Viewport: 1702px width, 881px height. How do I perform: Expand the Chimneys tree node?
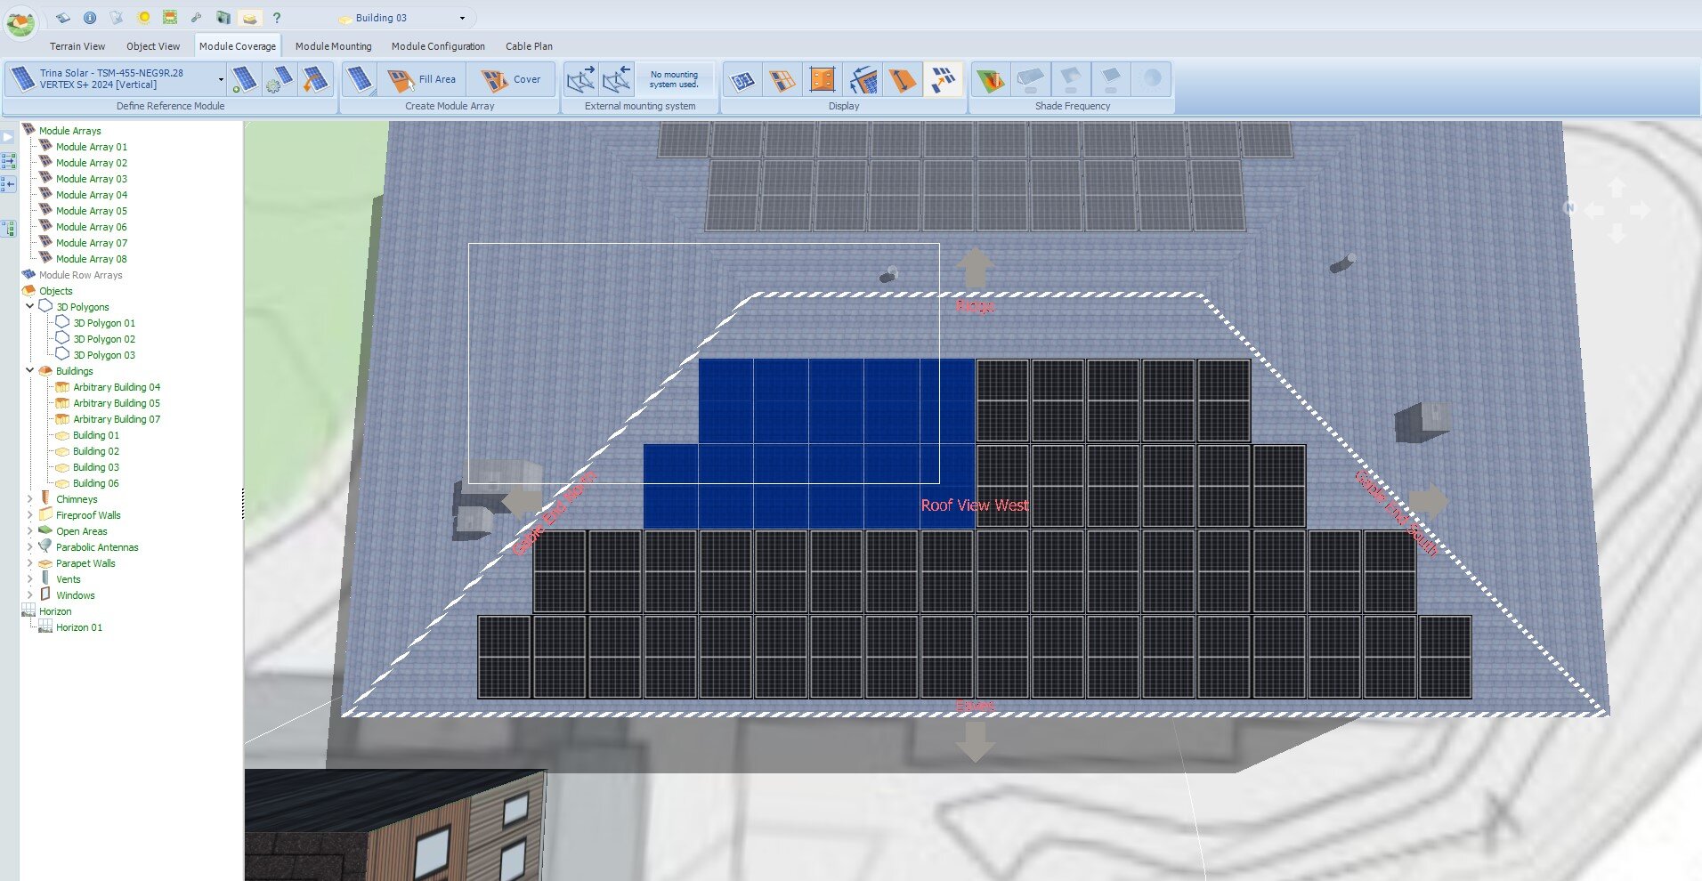(x=30, y=499)
